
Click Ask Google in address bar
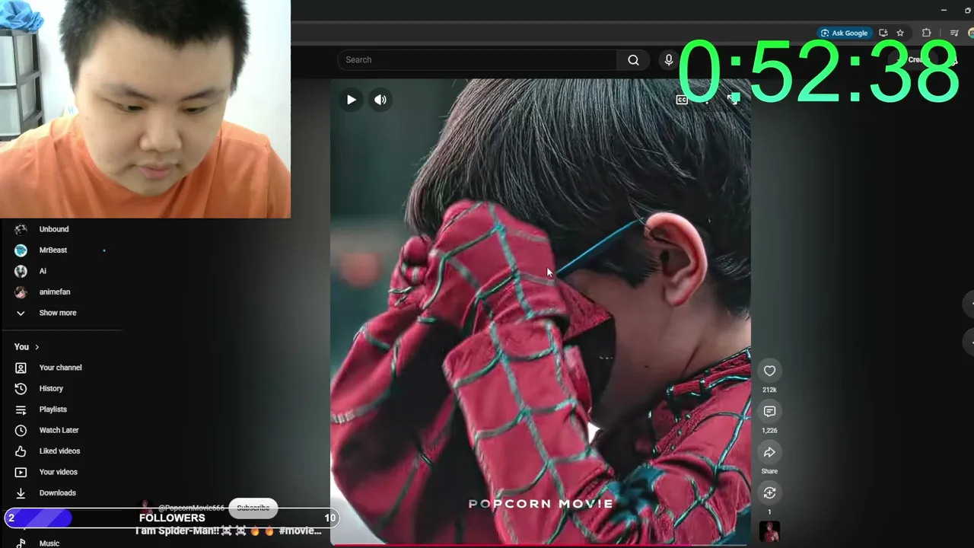click(844, 33)
